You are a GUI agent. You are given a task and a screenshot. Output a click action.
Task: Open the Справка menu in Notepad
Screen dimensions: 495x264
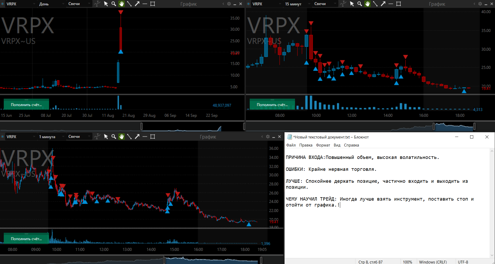tap(351, 145)
